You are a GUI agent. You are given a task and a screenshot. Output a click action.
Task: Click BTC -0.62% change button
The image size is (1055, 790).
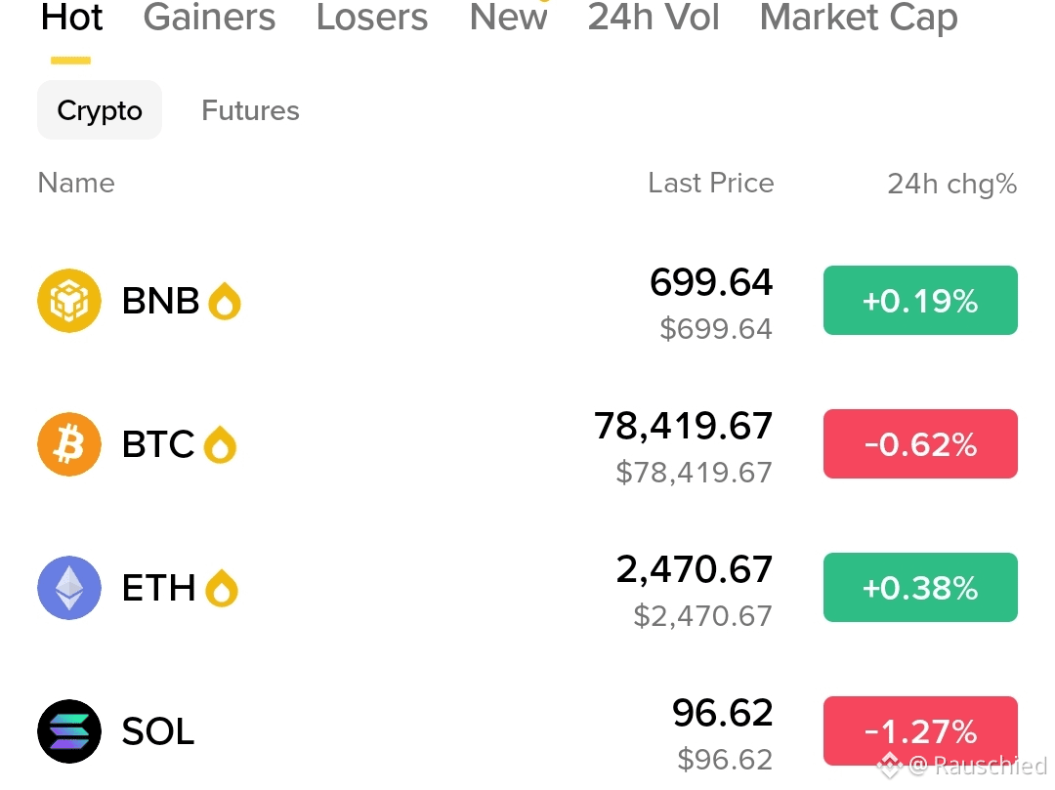click(920, 443)
